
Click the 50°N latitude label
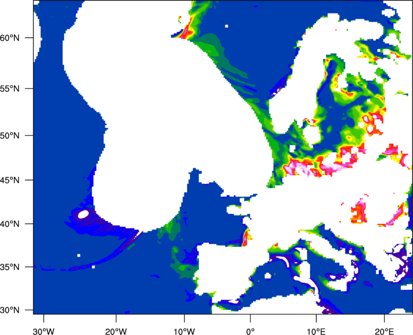(x=10, y=136)
